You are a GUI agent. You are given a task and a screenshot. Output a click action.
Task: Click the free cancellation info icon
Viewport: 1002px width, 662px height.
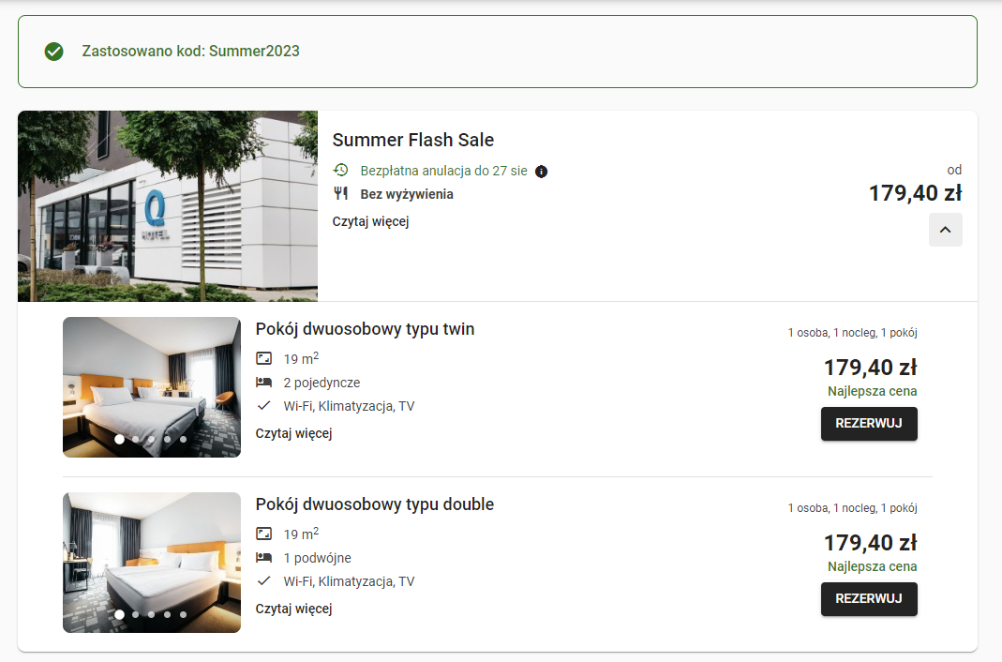pos(541,172)
